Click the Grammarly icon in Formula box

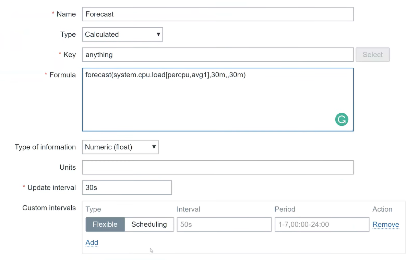(x=342, y=119)
